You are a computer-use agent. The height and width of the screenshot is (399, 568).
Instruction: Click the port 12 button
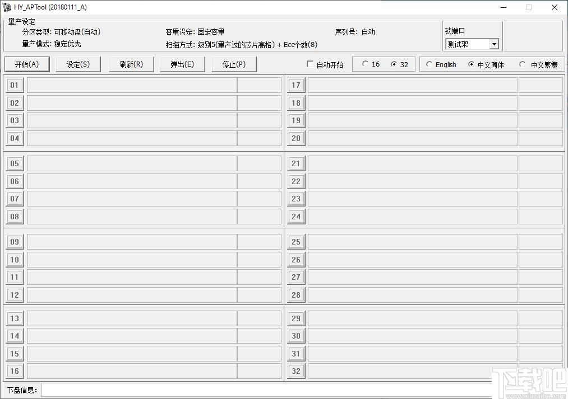tap(15, 295)
